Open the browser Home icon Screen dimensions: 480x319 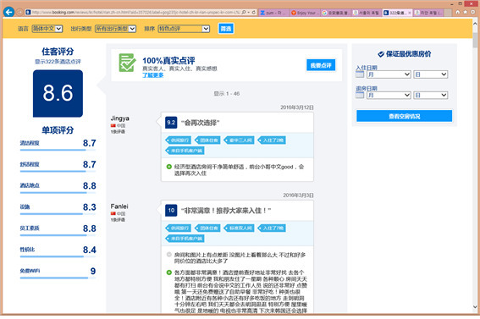(x=458, y=12)
